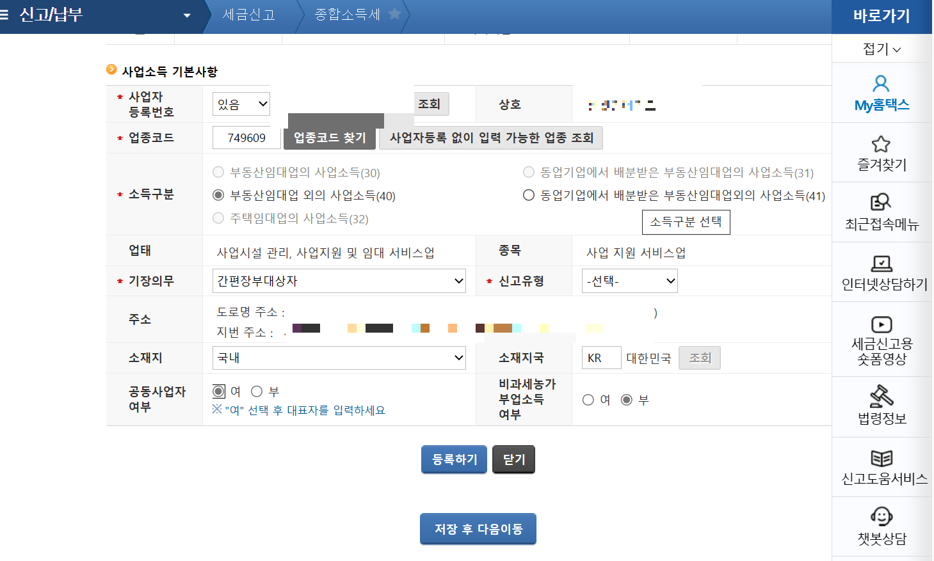The height and width of the screenshot is (561, 934).
Task: Click the 닫기 button
Action: 514,459
